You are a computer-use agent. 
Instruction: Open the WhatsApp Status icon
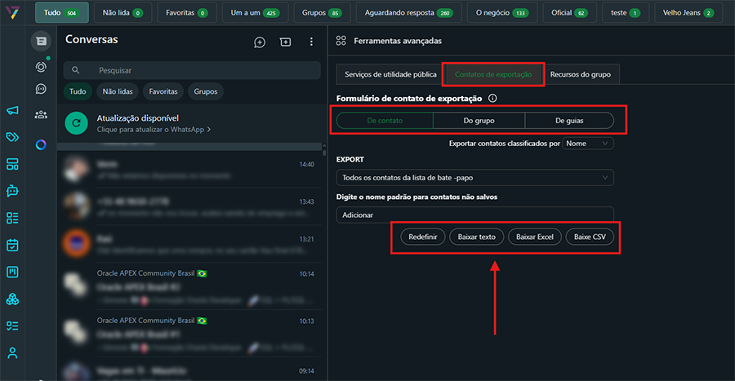pos(41,67)
